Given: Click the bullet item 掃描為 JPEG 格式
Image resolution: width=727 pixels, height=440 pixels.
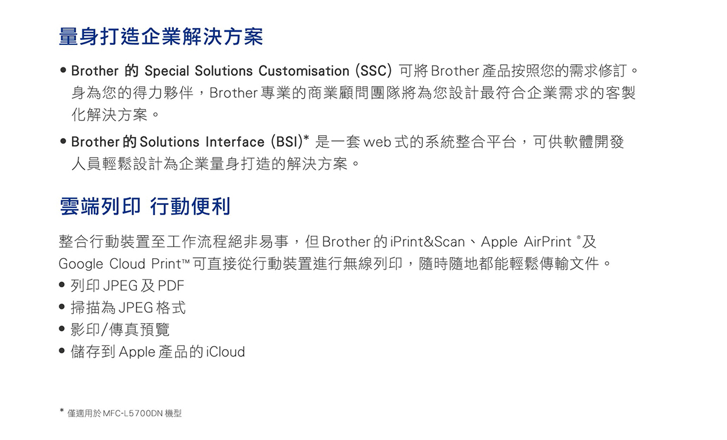Looking at the screenshot, I should point(128,308).
